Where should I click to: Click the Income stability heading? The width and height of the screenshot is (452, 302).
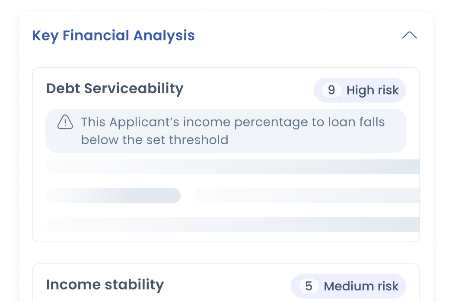click(x=105, y=285)
